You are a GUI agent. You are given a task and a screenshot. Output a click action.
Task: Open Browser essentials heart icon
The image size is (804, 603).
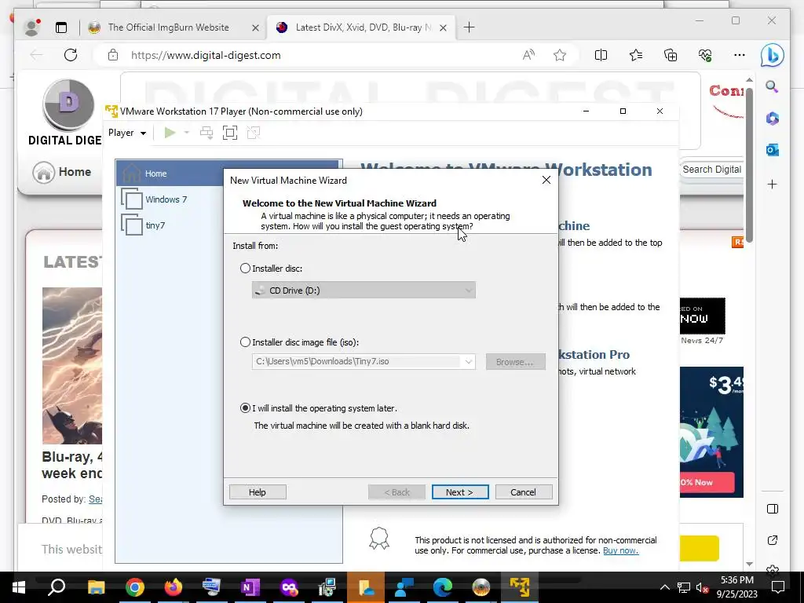(705, 55)
